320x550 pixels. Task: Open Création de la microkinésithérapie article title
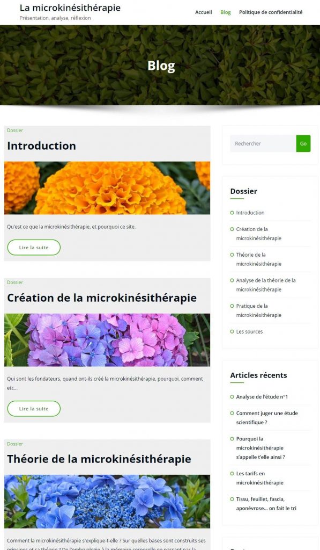pos(102,298)
